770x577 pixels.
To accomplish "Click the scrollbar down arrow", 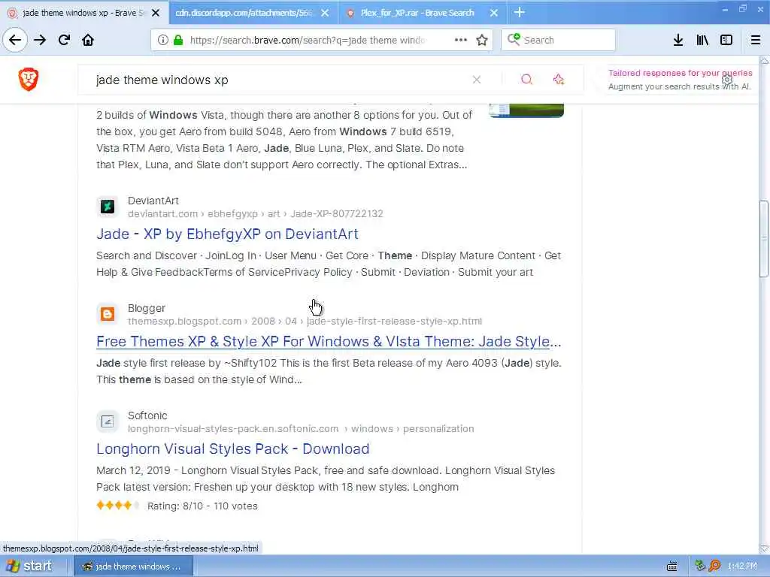I will tap(764, 548).
